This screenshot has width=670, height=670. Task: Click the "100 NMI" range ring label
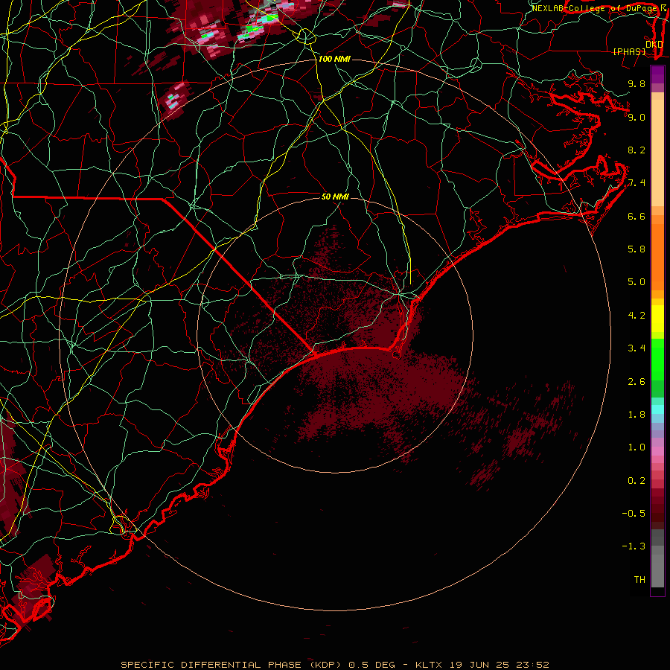[x=334, y=59]
